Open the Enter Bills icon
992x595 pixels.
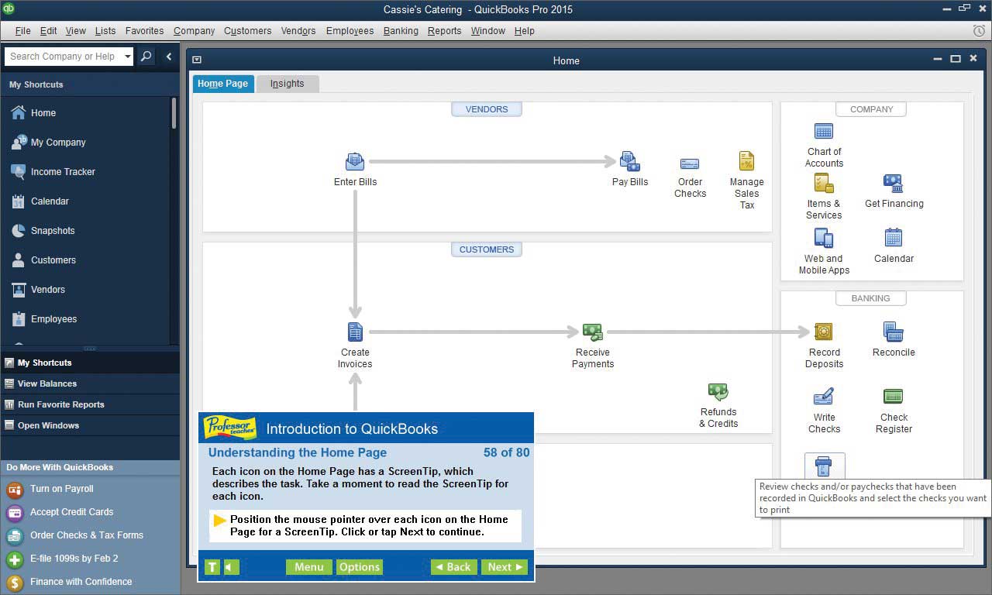355,163
